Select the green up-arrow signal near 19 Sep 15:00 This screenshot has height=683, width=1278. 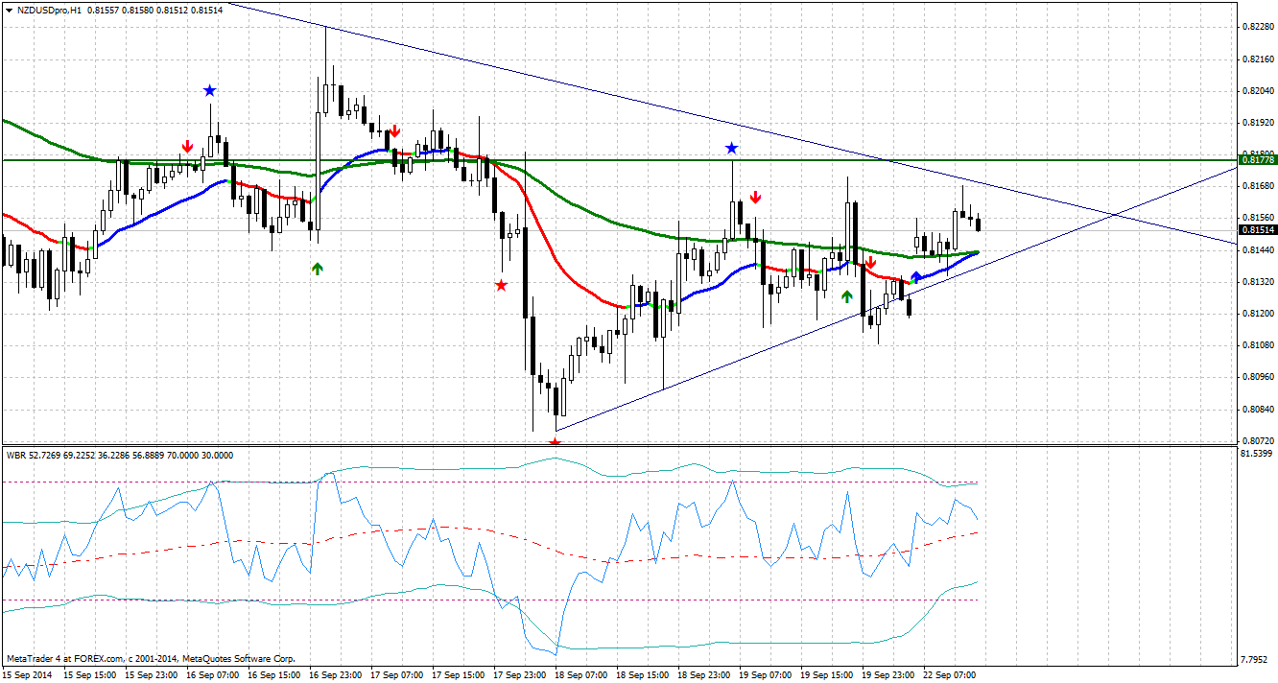tap(848, 296)
